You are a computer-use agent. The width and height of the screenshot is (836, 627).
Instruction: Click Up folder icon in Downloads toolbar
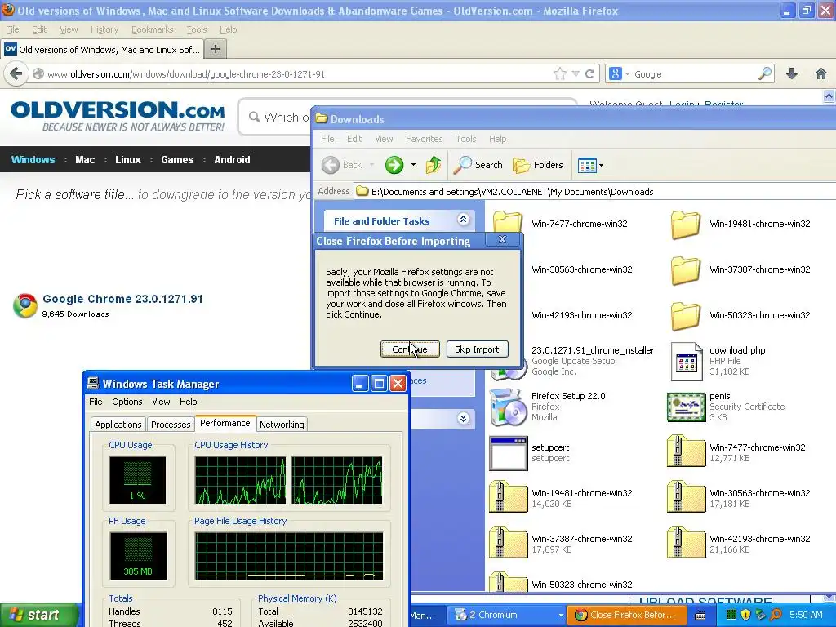tap(433, 165)
